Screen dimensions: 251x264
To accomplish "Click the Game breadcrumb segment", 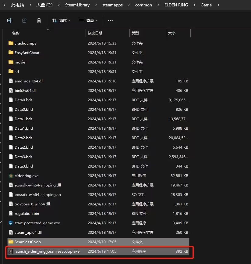I will click(x=206, y=5).
